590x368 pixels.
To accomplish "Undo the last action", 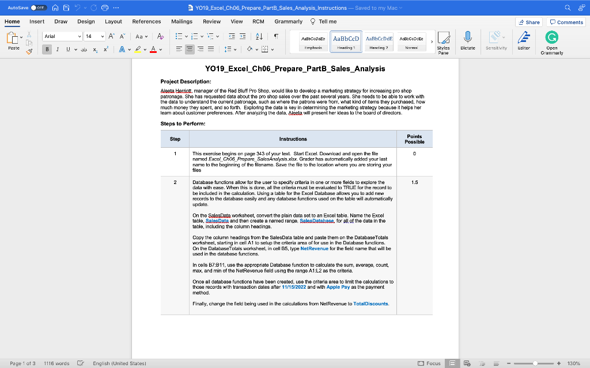I will (x=78, y=7).
